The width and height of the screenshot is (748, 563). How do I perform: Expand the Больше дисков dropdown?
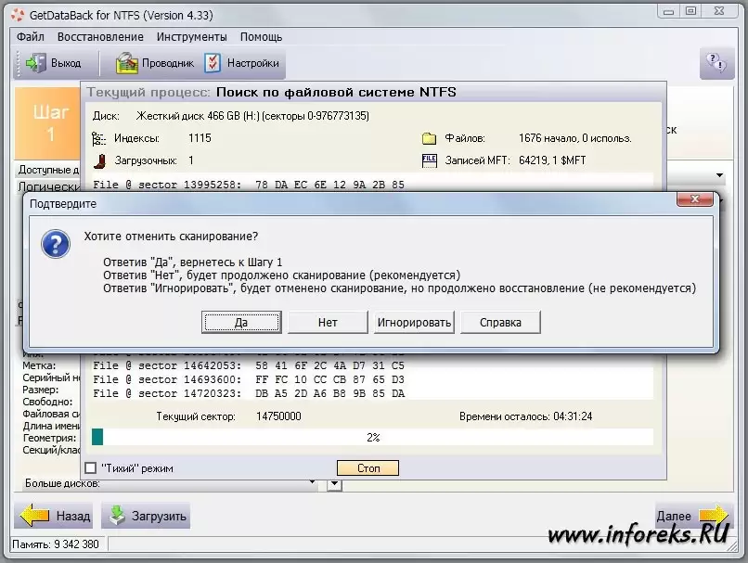tap(335, 483)
